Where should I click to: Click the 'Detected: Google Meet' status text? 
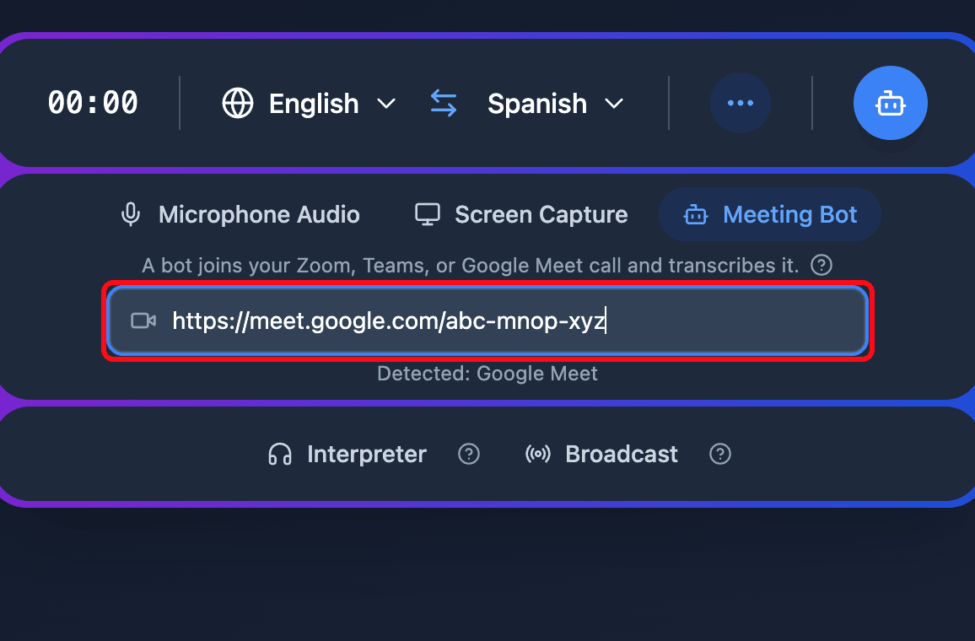[487, 374]
